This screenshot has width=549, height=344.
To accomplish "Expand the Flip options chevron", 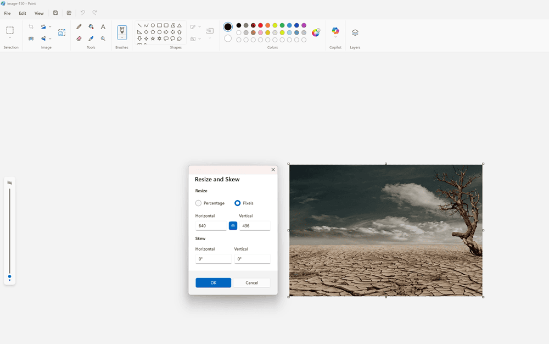I will [x=50, y=38].
